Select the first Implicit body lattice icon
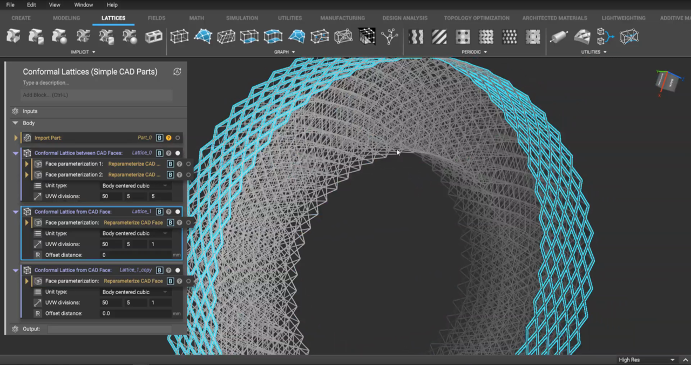The height and width of the screenshot is (365, 691). click(13, 37)
